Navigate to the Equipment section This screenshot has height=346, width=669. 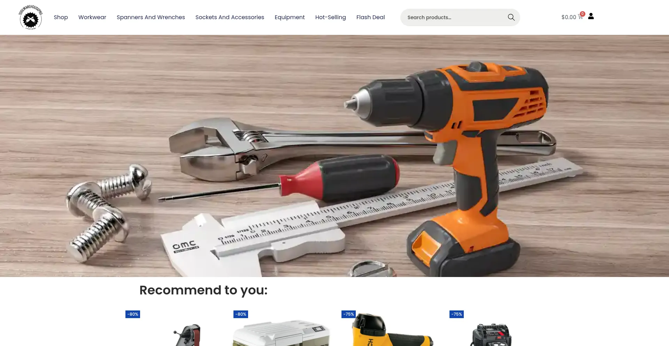pos(290,17)
